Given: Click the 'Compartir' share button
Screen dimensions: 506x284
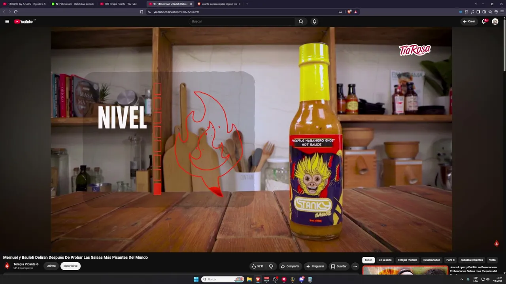Looking at the screenshot, I should [290, 266].
